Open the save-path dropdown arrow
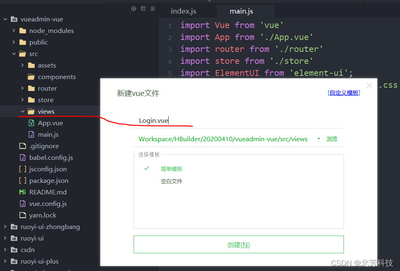This screenshot has height=271, width=400. pos(319,139)
